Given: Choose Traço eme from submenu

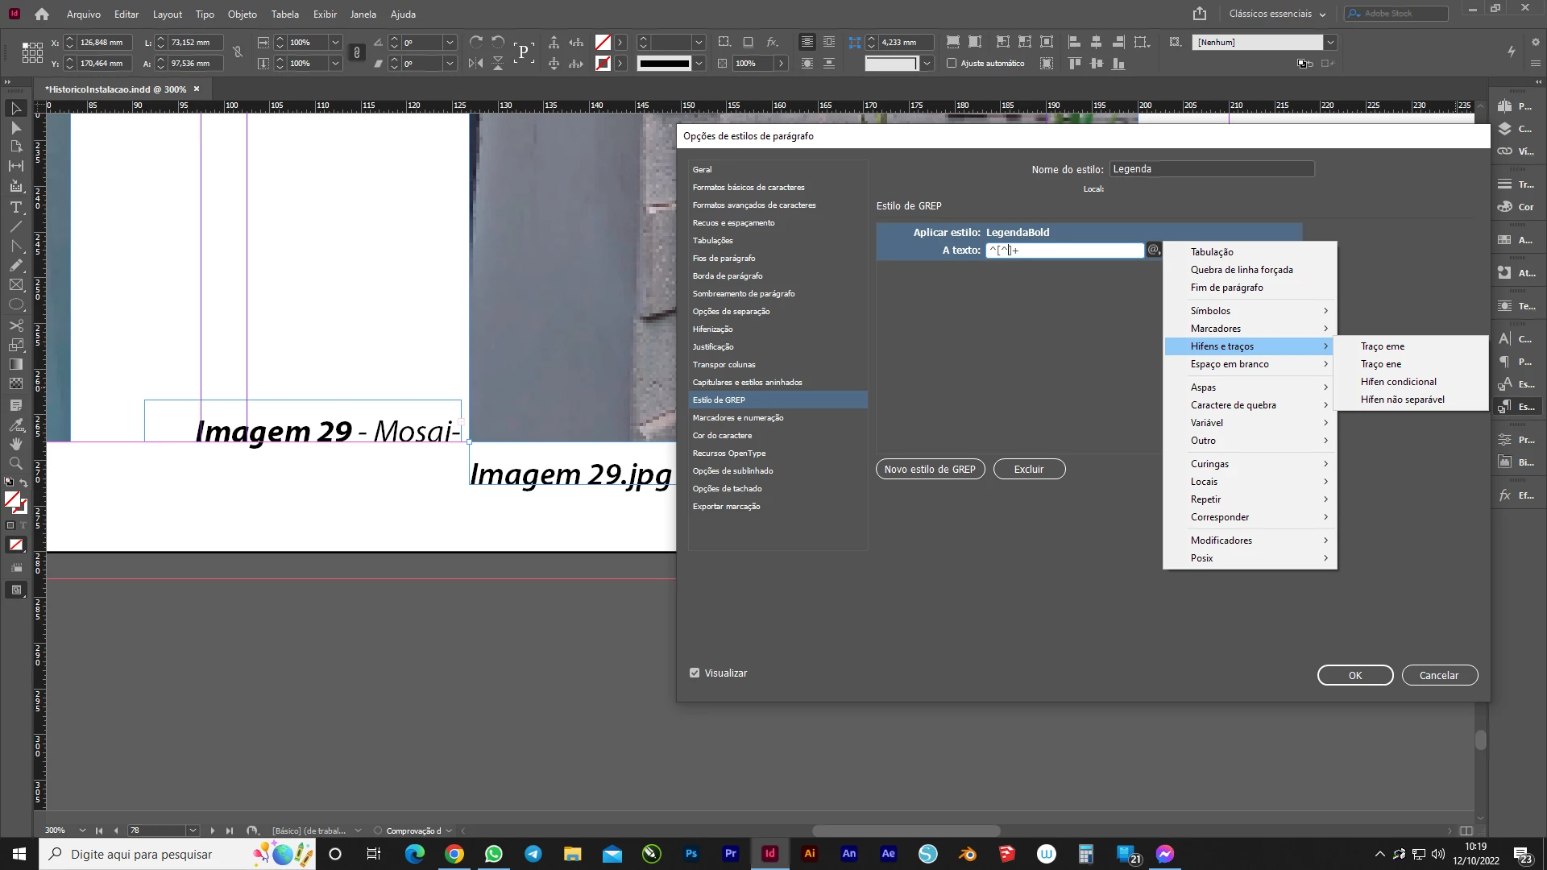Looking at the screenshot, I should tap(1383, 346).
